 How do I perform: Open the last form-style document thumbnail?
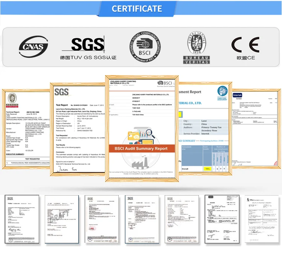[262, 219]
